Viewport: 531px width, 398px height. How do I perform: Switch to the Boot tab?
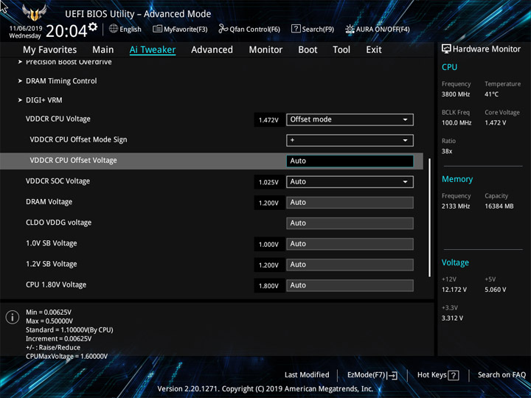[x=308, y=50]
